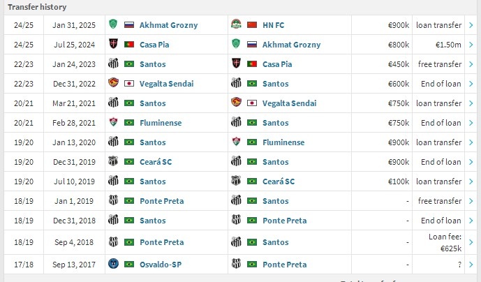Click Ceará SC crest in Dec 31, 2019 row
The image size is (481, 282).
click(x=113, y=162)
